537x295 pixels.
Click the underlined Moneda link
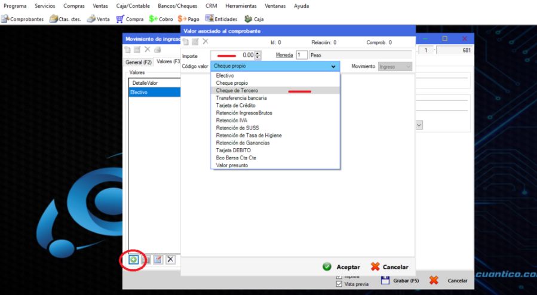(284, 55)
